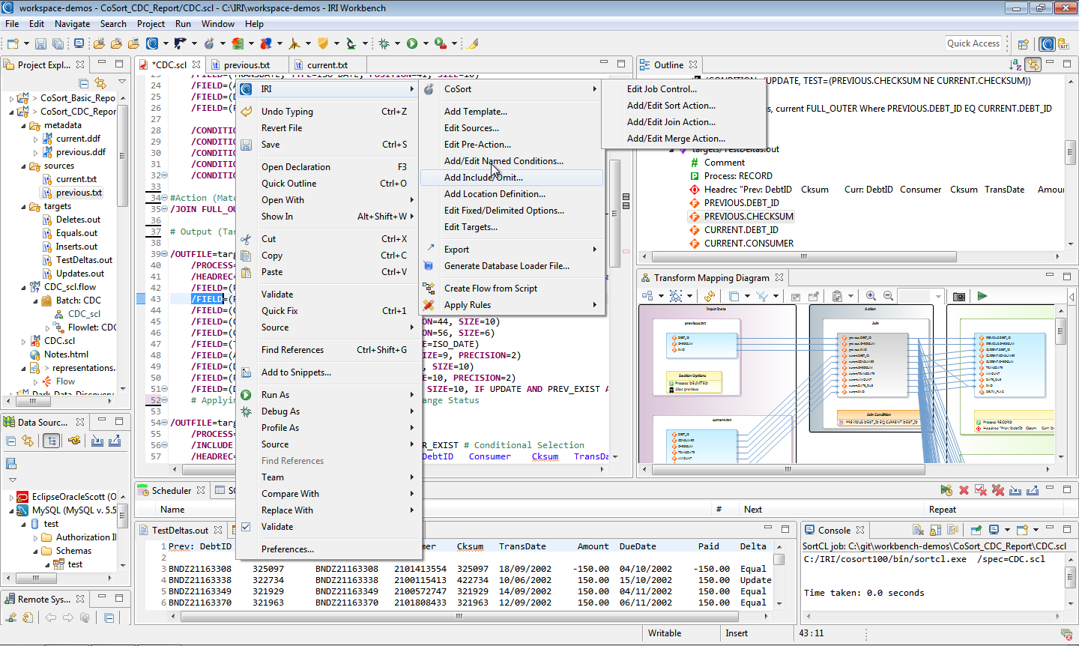
Task: Click diagram vertical scrollbar thumb
Action: (x=1060, y=331)
